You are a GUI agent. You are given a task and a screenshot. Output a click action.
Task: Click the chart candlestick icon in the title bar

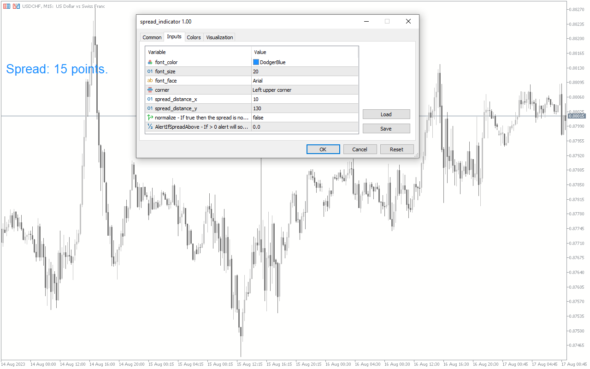[16, 6]
